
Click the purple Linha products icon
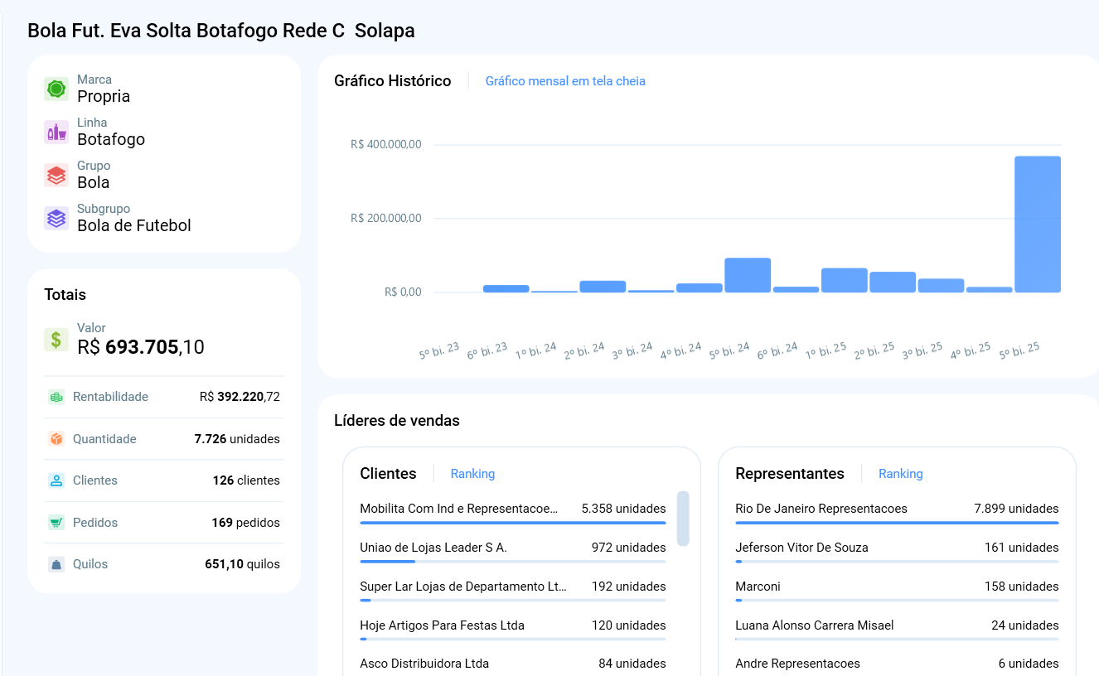56,133
